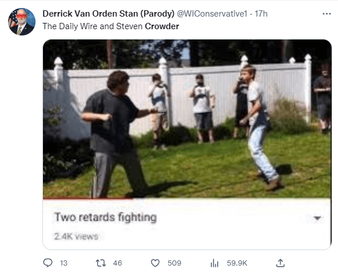338x273 pixels.
Task: Click the share upload icon
Action: 280,263
